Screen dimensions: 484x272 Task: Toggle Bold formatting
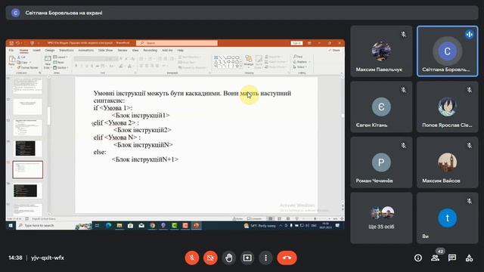point(76,66)
